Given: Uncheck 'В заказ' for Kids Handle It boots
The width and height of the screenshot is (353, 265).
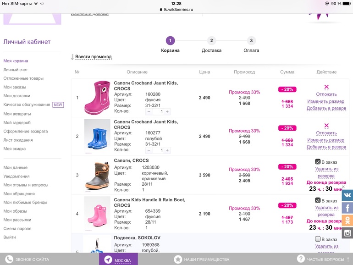Looking at the screenshot, I should tap(318, 200).
